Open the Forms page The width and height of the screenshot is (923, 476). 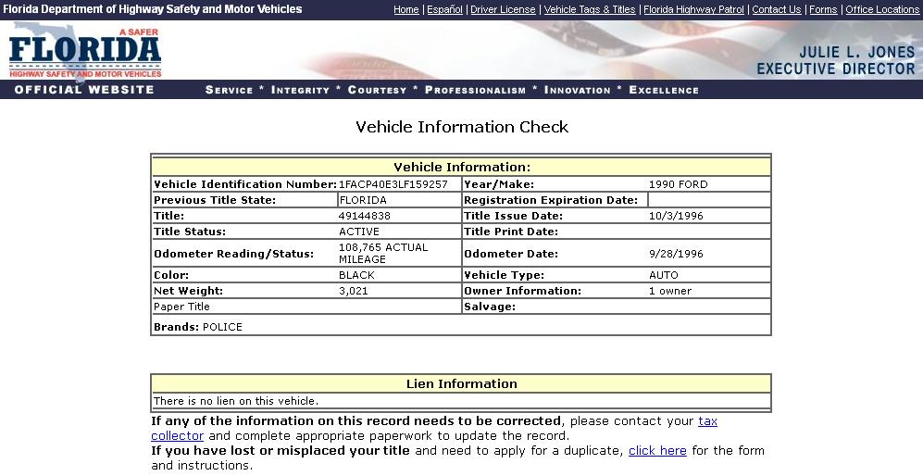(x=823, y=9)
